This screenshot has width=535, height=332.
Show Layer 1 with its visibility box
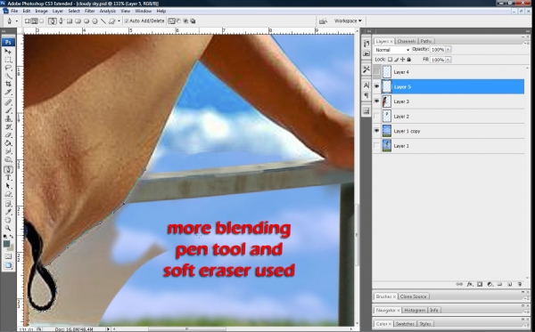(376, 145)
